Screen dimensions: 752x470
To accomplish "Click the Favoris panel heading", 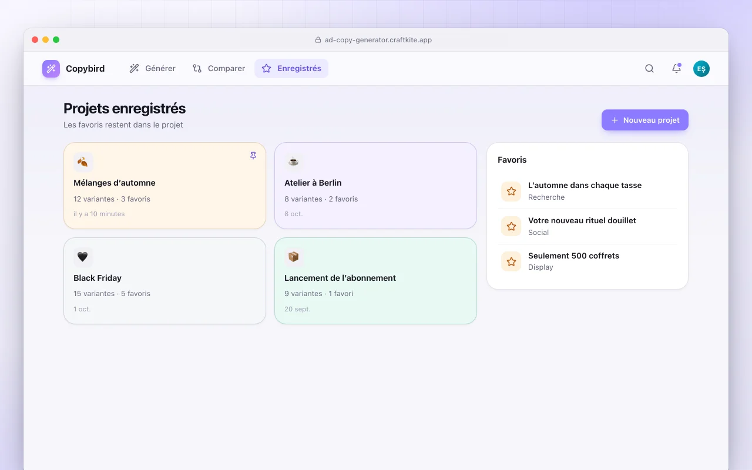I will pyautogui.click(x=512, y=160).
